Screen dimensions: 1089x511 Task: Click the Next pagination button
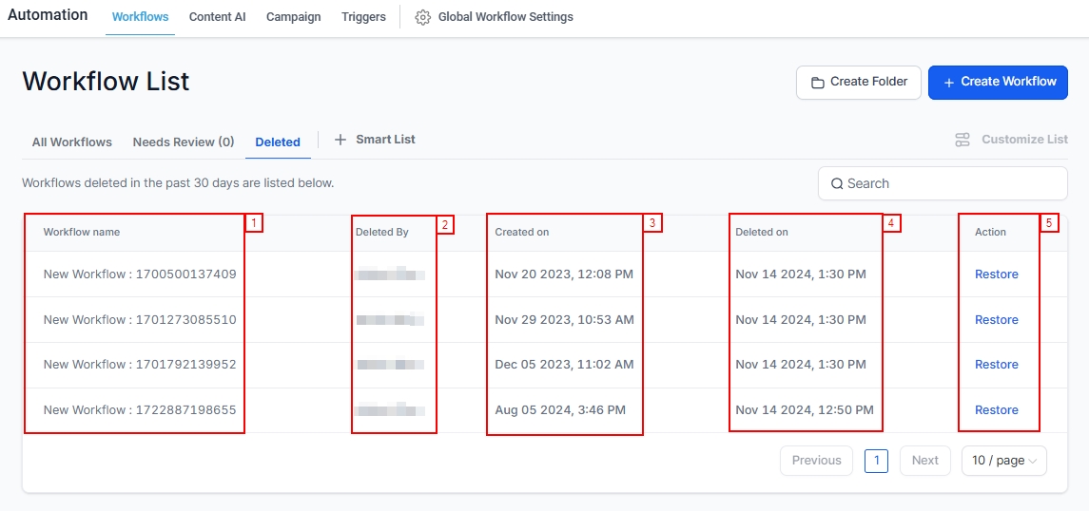tap(924, 461)
